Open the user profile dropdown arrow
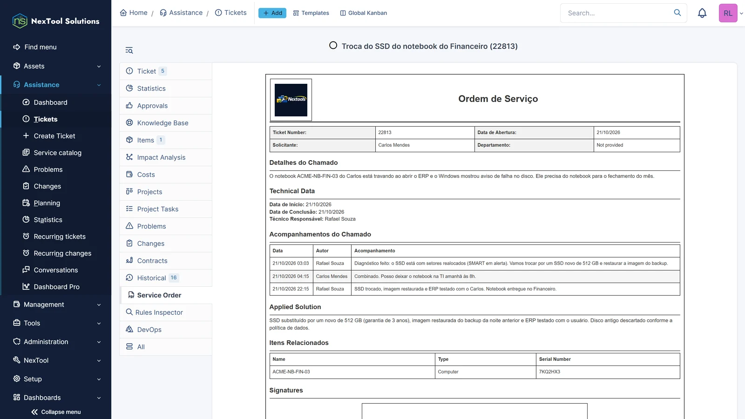This screenshot has height=419, width=745. coord(741,14)
